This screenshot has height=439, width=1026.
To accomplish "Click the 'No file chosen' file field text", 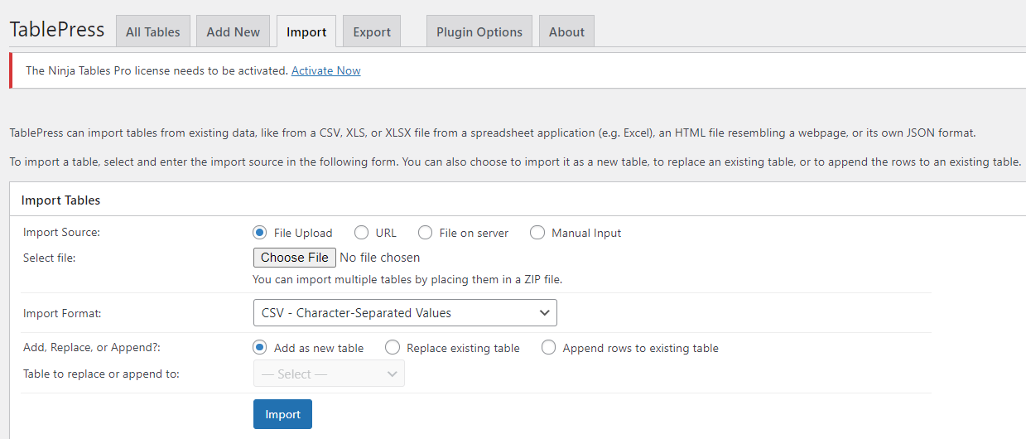I will [379, 258].
